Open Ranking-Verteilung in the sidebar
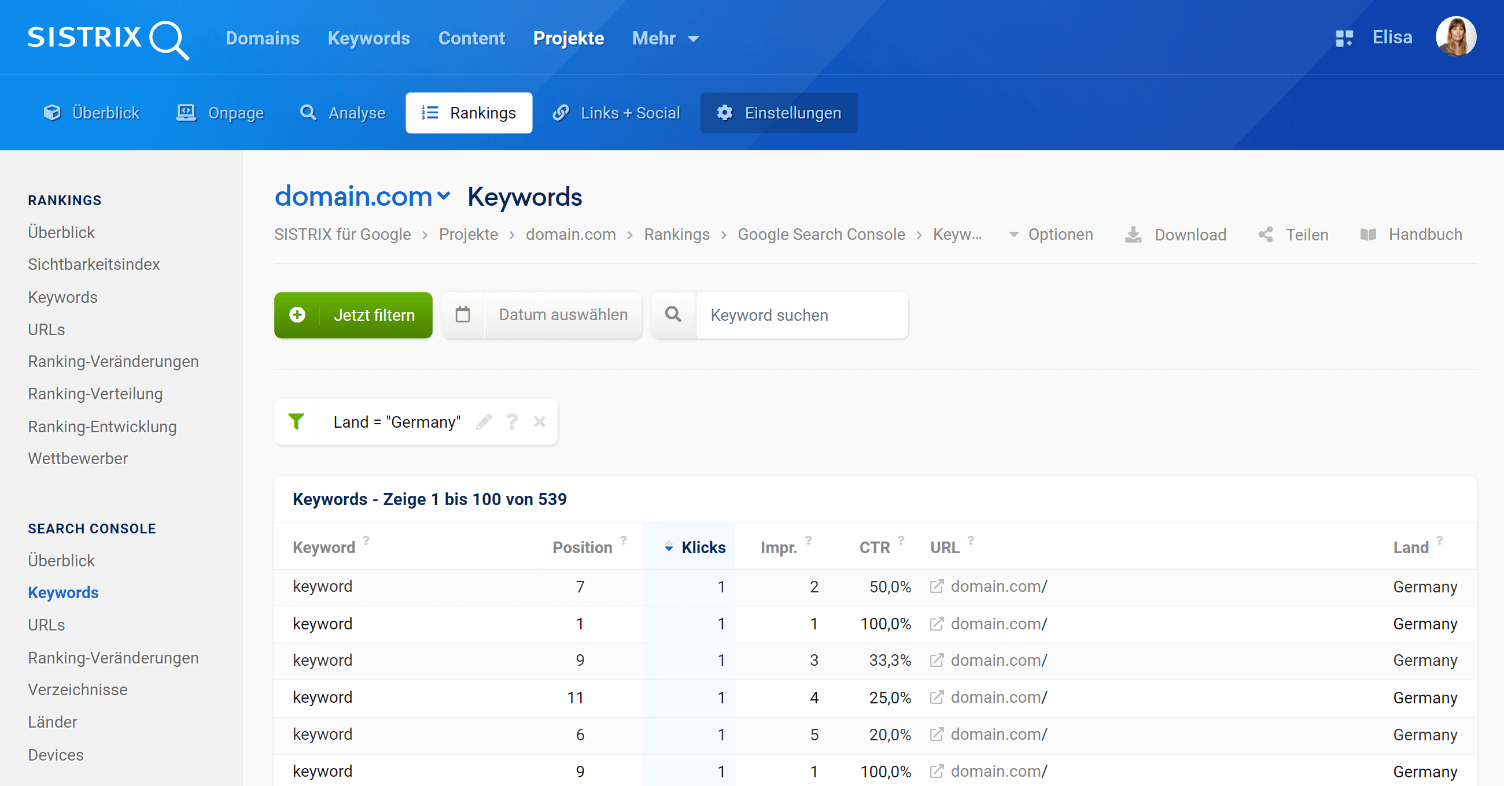The image size is (1504, 786). (x=95, y=394)
